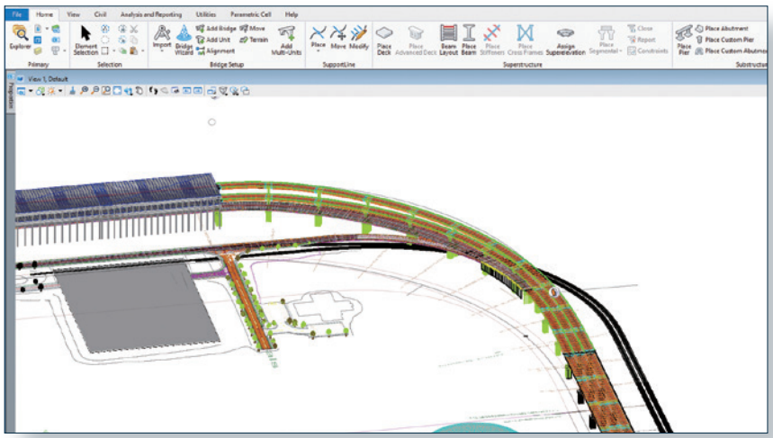Switch to the Civil ribbon tab

pos(100,14)
